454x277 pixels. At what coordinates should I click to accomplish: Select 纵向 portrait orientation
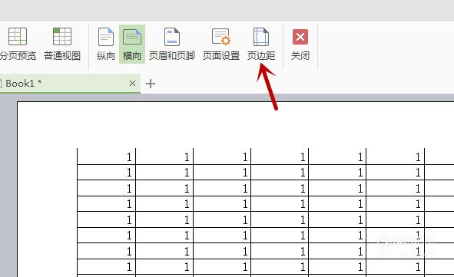[106, 44]
